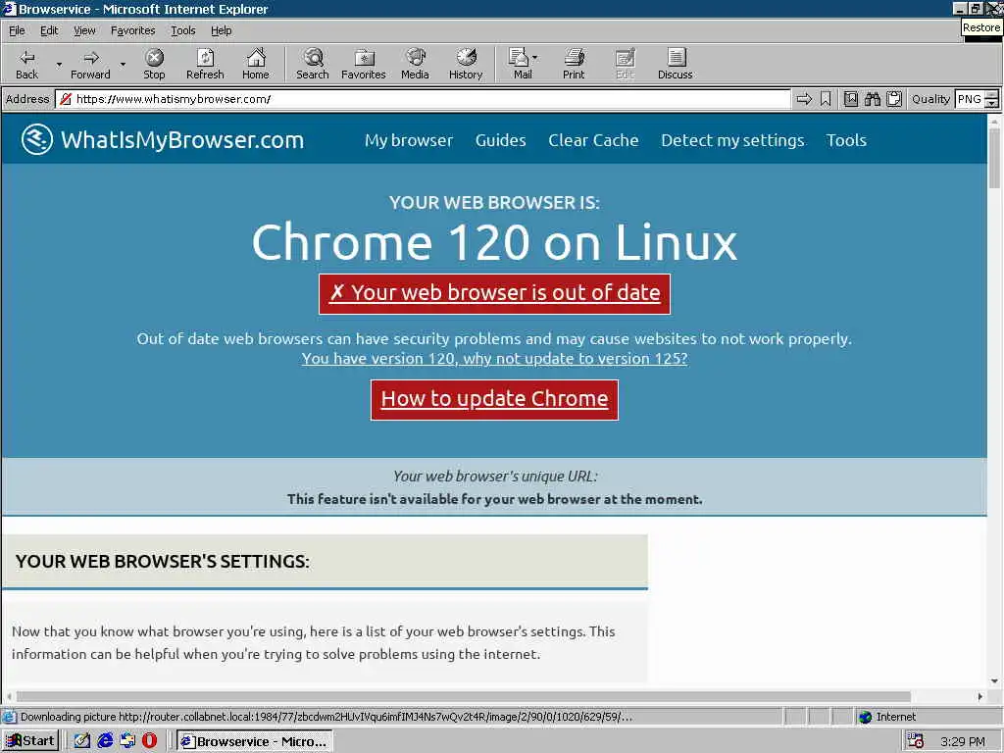The image size is (1004, 753).
Task: Click the binoculars find icon
Action: (872, 99)
